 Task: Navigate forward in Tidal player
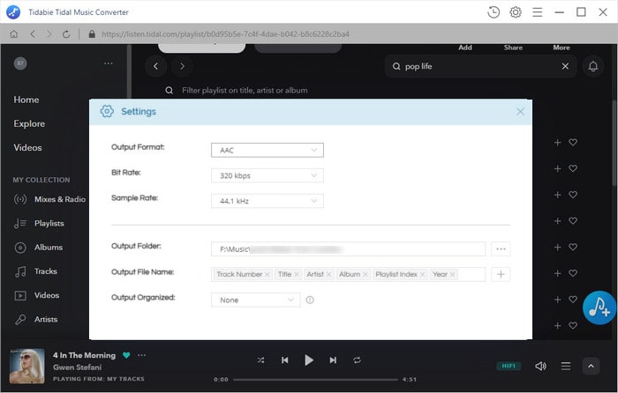coord(182,66)
